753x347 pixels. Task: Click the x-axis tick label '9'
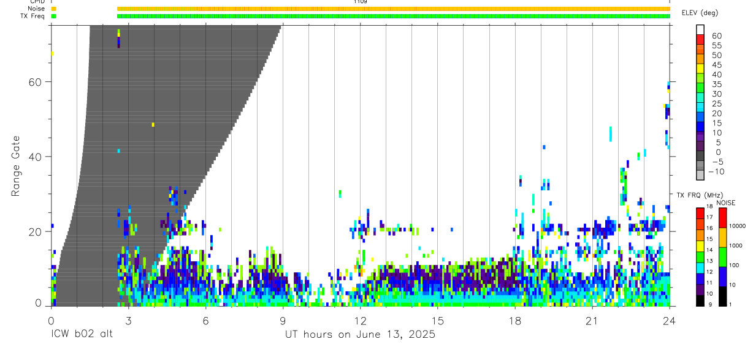click(283, 321)
